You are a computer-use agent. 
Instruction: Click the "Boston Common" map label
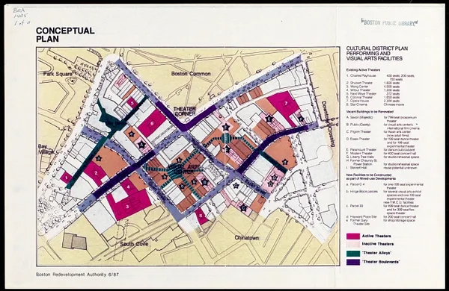191,74
